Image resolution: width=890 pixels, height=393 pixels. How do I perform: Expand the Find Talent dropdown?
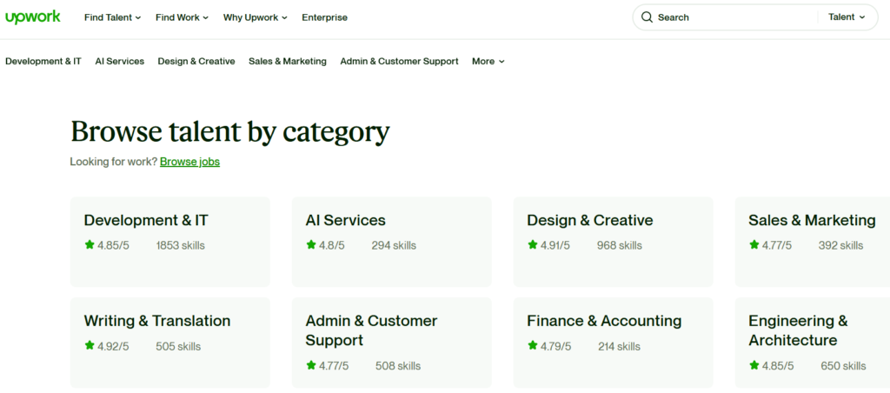(112, 17)
